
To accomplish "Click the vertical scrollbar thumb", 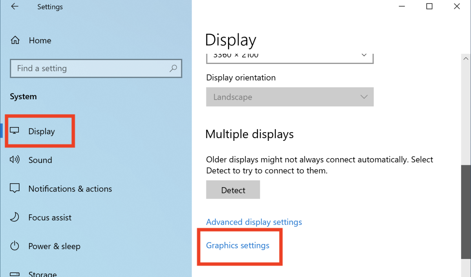I will [466, 212].
